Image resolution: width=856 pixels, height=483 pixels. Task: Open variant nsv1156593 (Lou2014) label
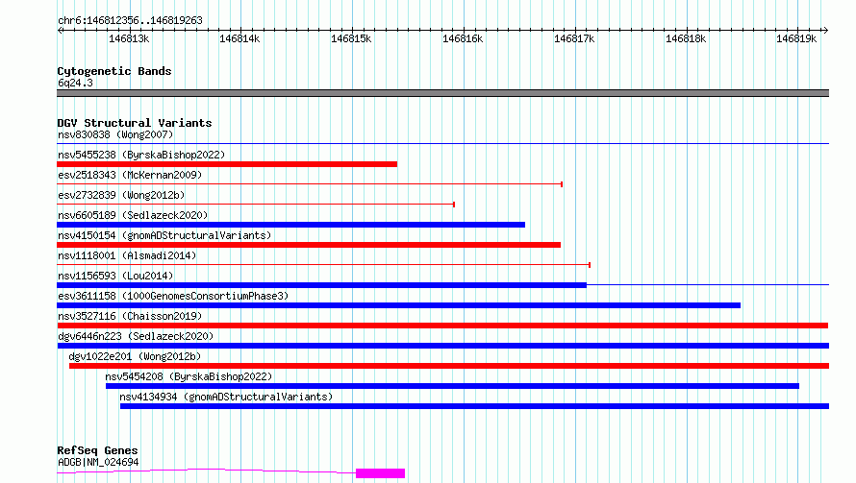pyautogui.click(x=115, y=276)
